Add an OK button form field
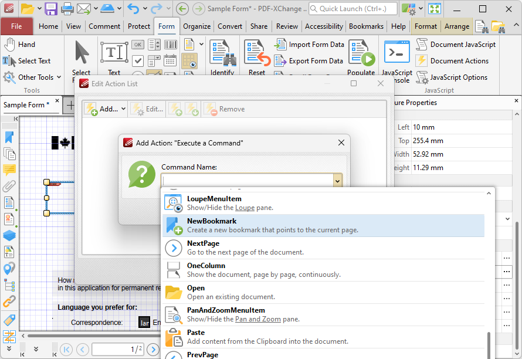The image size is (522, 359). click(137, 45)
